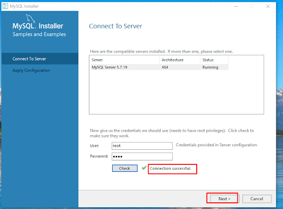Select the Connect To Server step
This screenshot has height=209, width=283.
click(40, 59)
